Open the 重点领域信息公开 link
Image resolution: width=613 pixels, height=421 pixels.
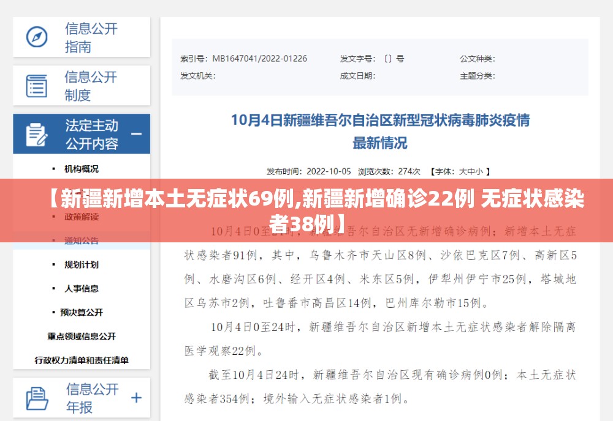[82, 337]
